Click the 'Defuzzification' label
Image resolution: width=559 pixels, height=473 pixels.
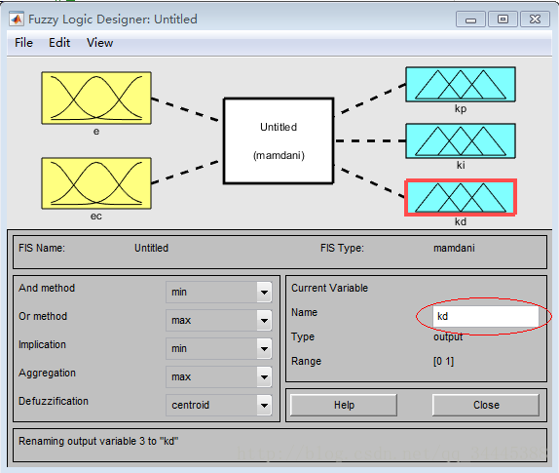(54, 401)
